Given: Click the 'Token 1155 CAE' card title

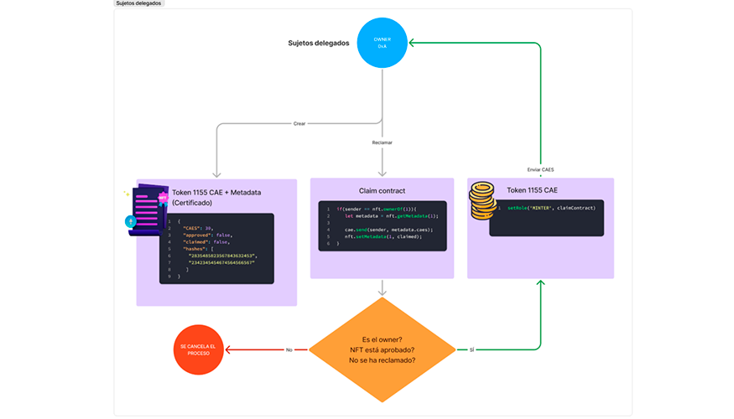Looking at the screenshot, I should (532, 190).
